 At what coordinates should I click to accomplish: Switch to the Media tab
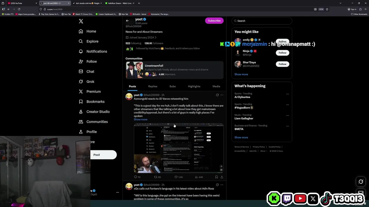coord(216,86)
